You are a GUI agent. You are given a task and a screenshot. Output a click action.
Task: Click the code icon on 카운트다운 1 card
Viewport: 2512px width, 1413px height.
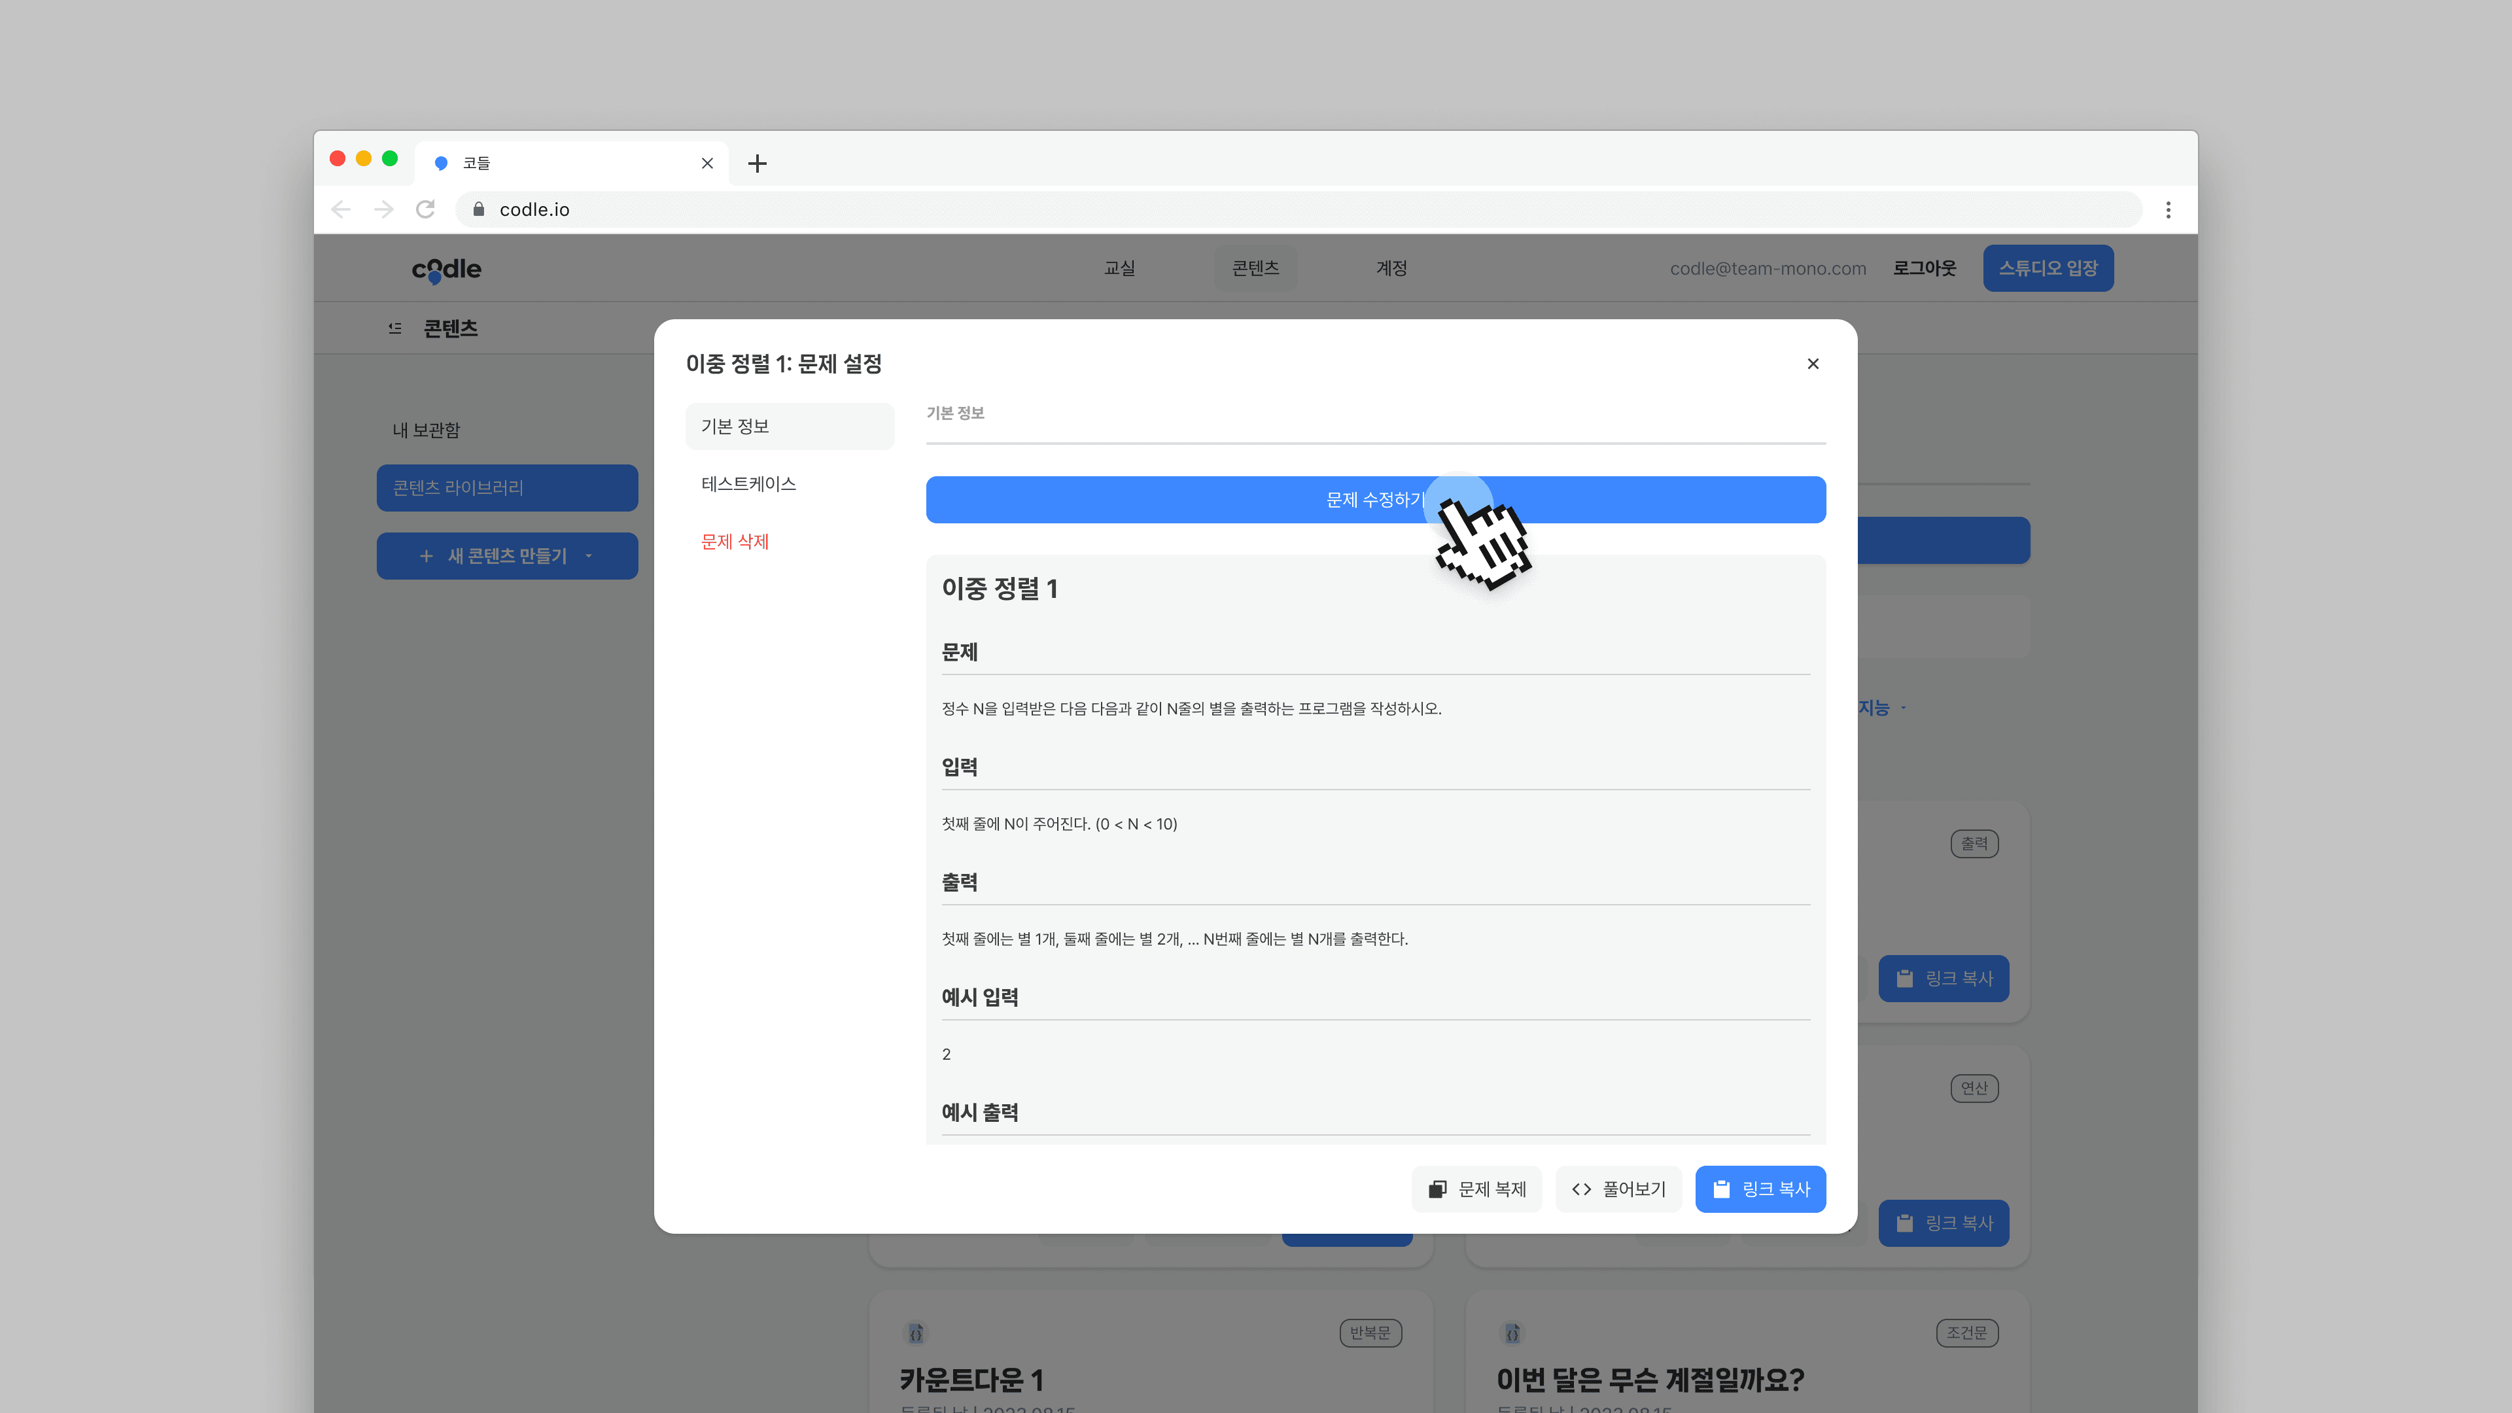(916, 1333)
